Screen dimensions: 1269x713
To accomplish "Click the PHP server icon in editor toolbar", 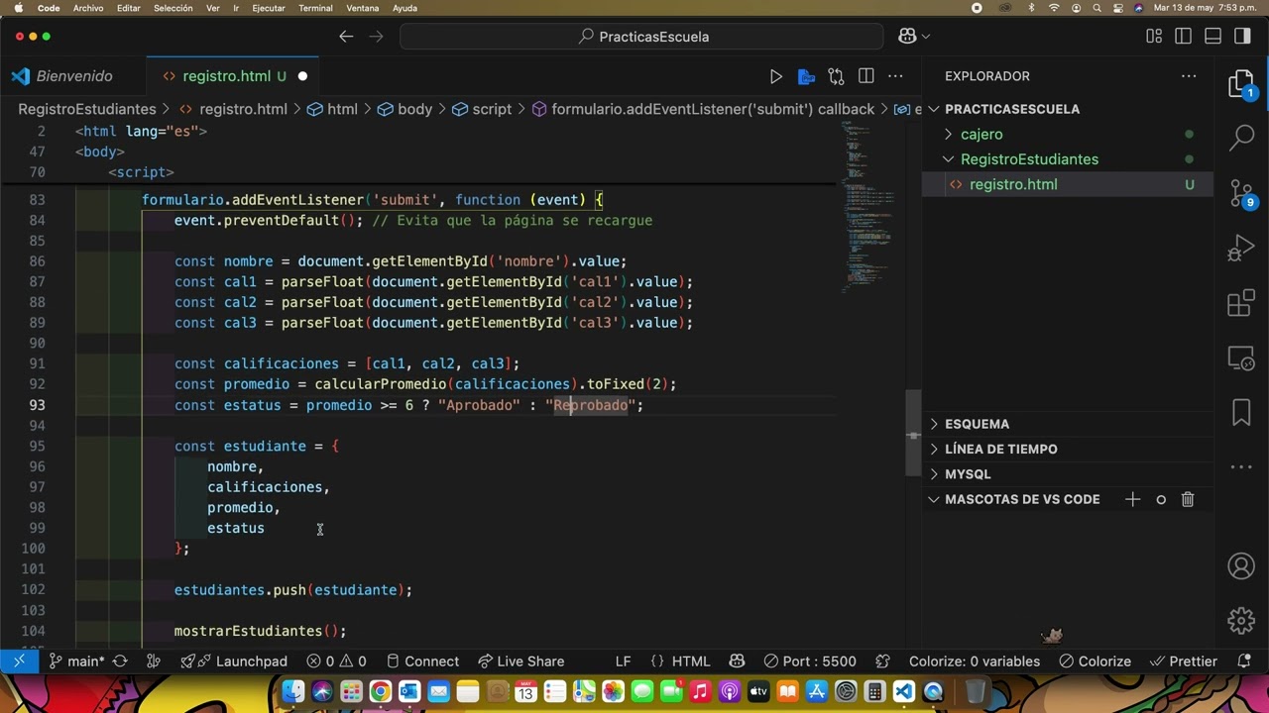I will 806,76.
